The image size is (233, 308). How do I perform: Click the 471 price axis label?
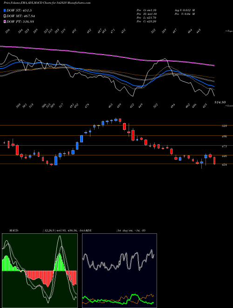(x=224, y=147)
